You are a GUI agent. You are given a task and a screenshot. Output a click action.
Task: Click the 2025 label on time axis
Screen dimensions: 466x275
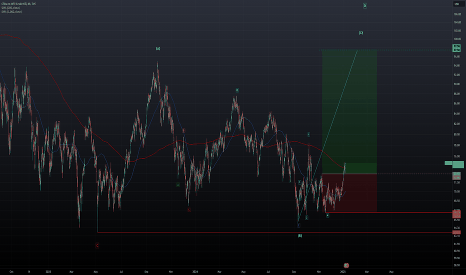[342, 271]
